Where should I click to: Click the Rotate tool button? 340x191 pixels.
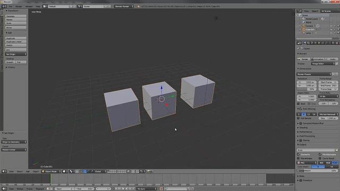(x=16, y=20)
